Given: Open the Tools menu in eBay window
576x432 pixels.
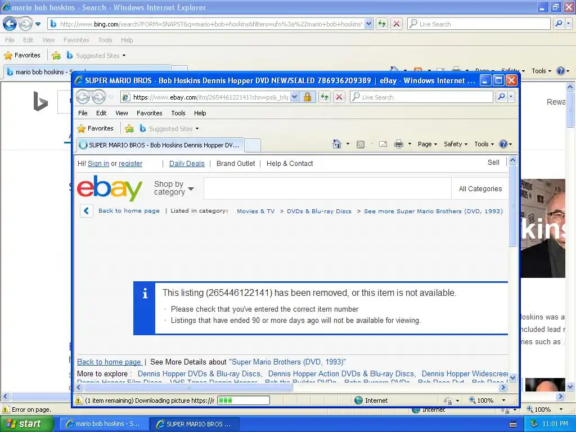Looking at the screenshot, I should tap(178, 113).
